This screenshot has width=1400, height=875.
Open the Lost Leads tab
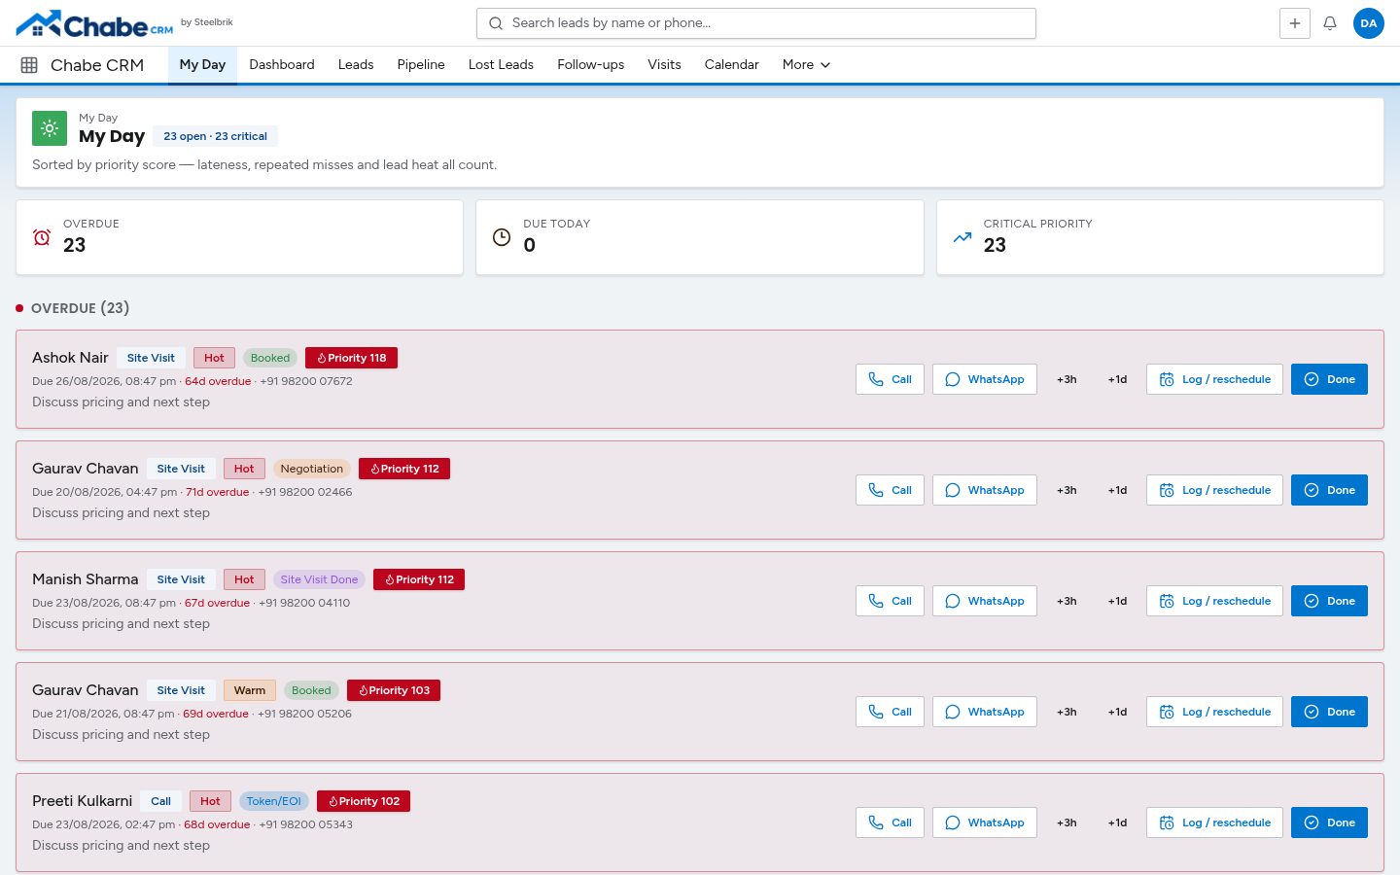coord(501,65)
